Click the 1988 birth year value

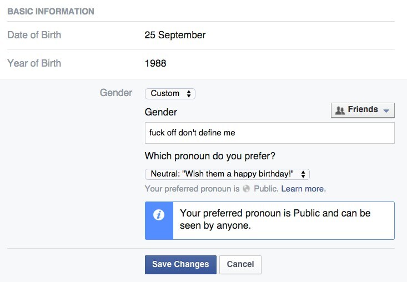(155, 63)
